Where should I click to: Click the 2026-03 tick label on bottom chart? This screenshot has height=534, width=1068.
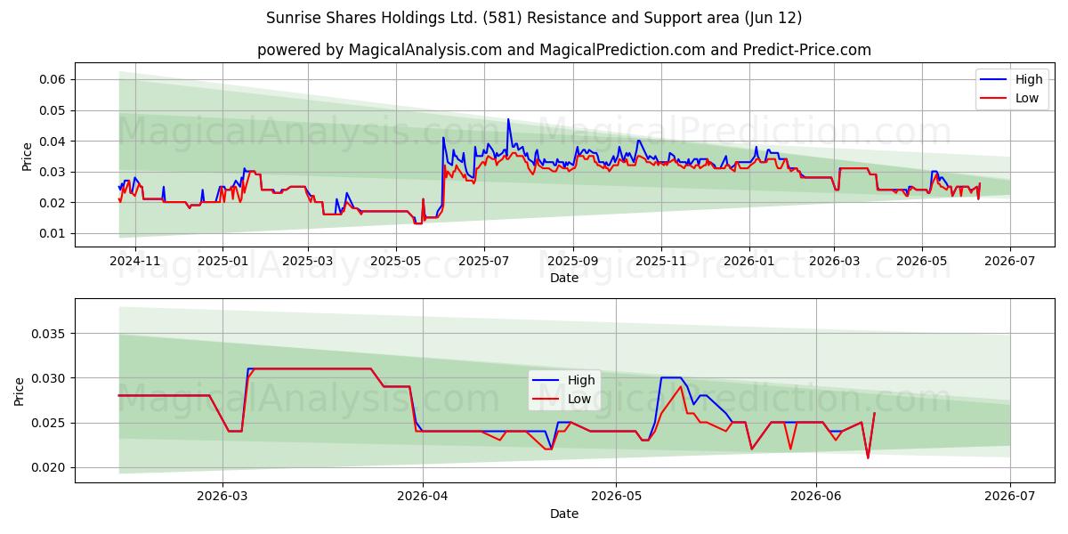pos(222,498)
